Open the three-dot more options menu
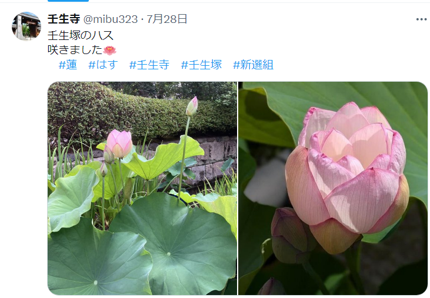The height and width of the screenshot is (298, 430). [421, 19]
